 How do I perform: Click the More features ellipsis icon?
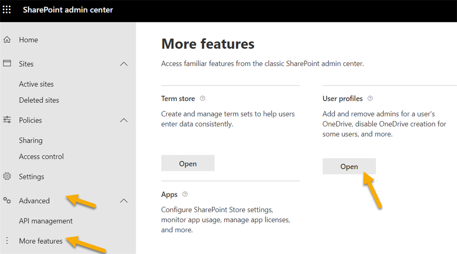click(7, 241)
